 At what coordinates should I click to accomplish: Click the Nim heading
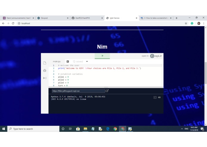[x=102, y=47]
